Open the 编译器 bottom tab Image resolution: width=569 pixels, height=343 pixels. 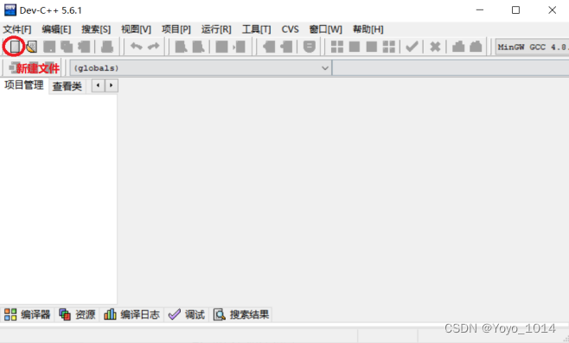point(27,314)
